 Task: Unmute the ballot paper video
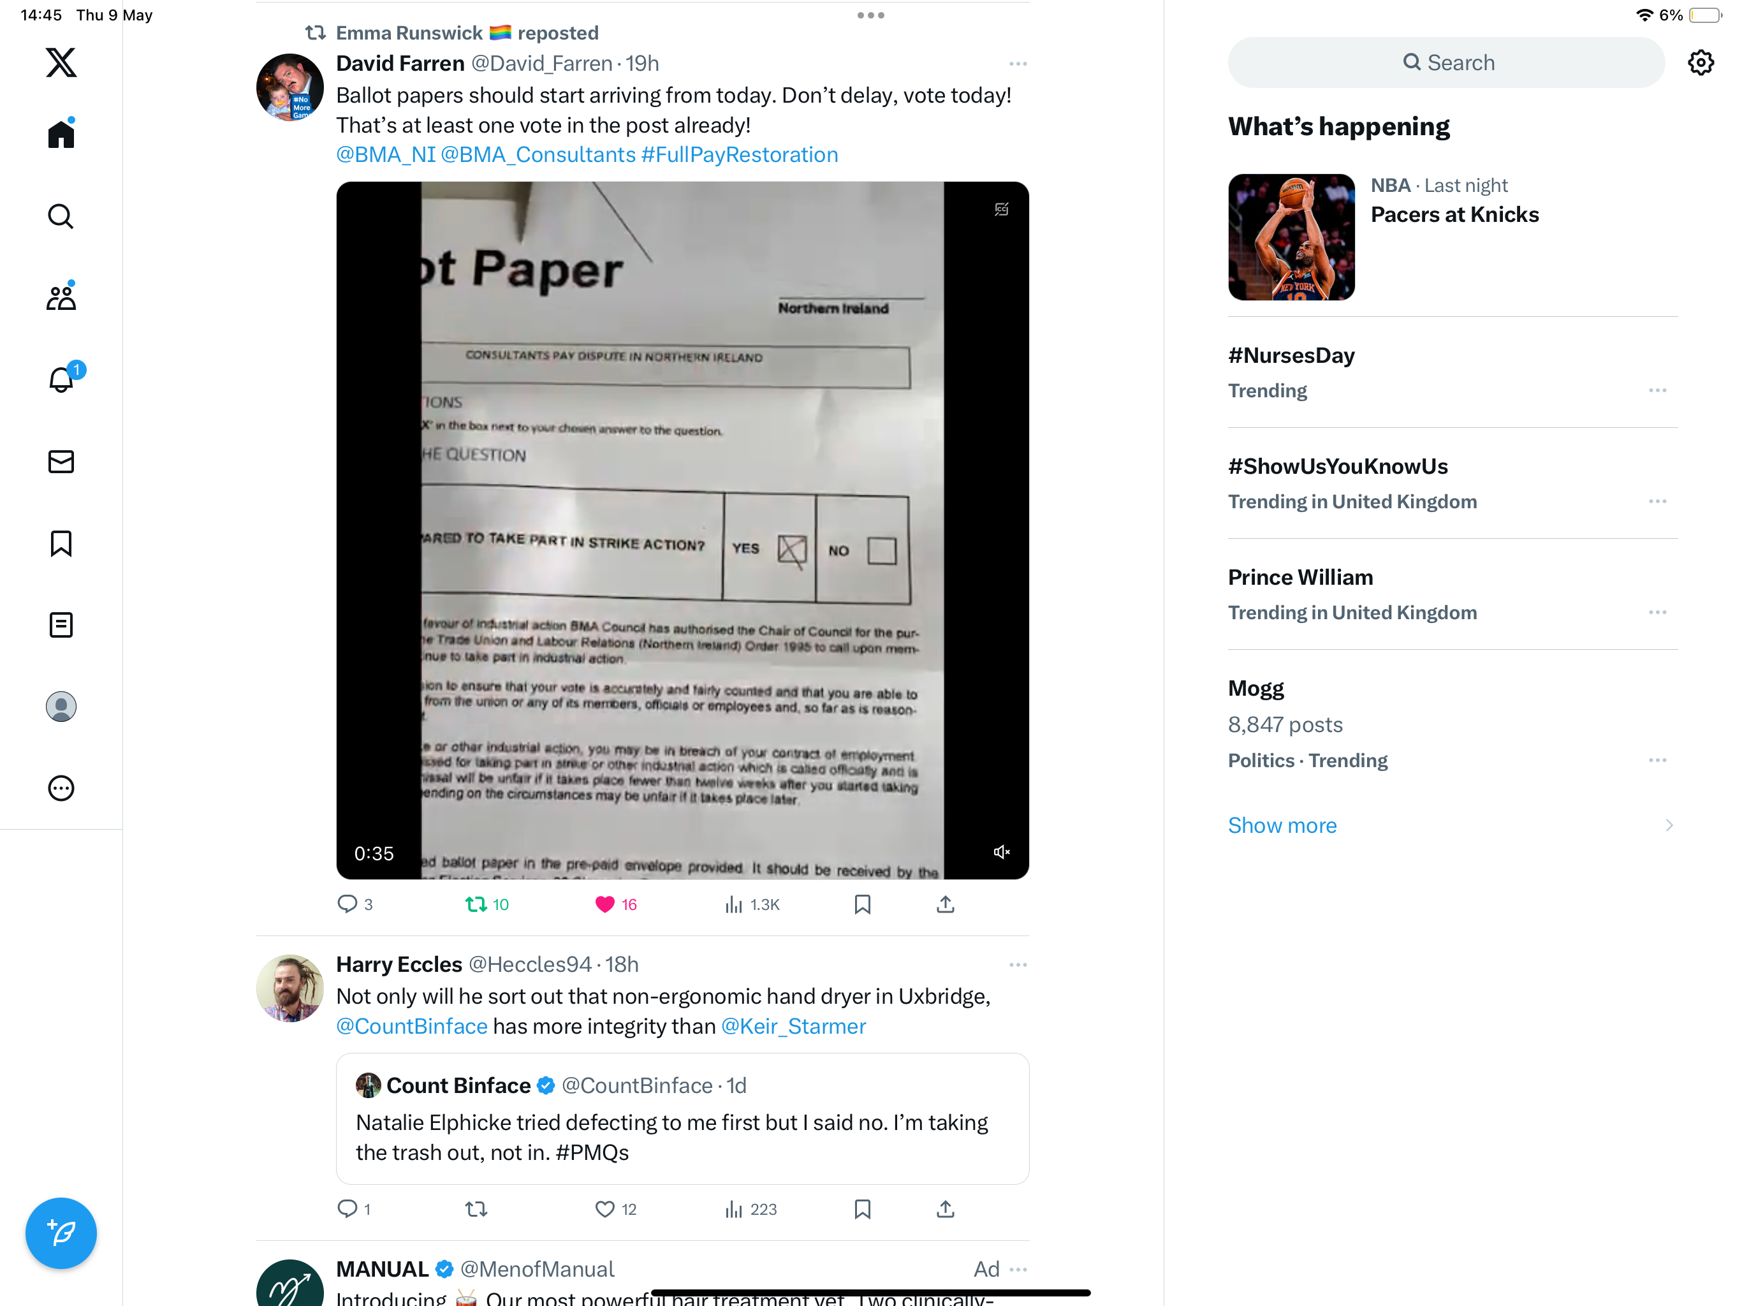tap(1001, 851)
